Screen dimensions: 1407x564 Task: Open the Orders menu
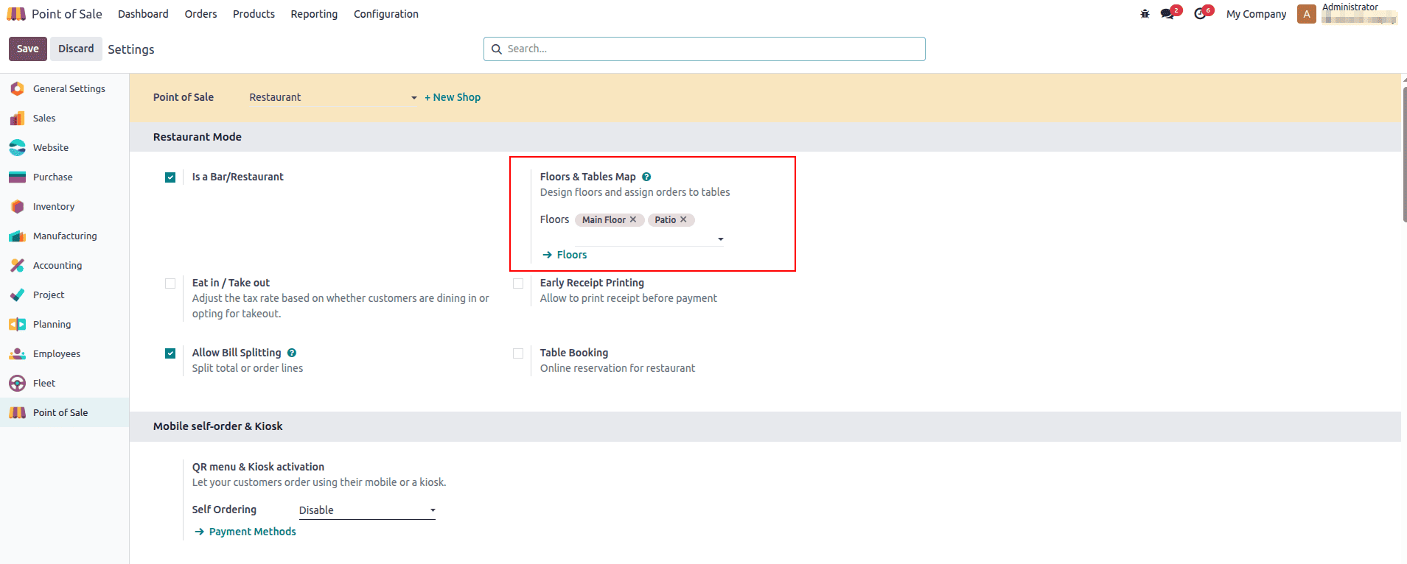click(200, 14)
